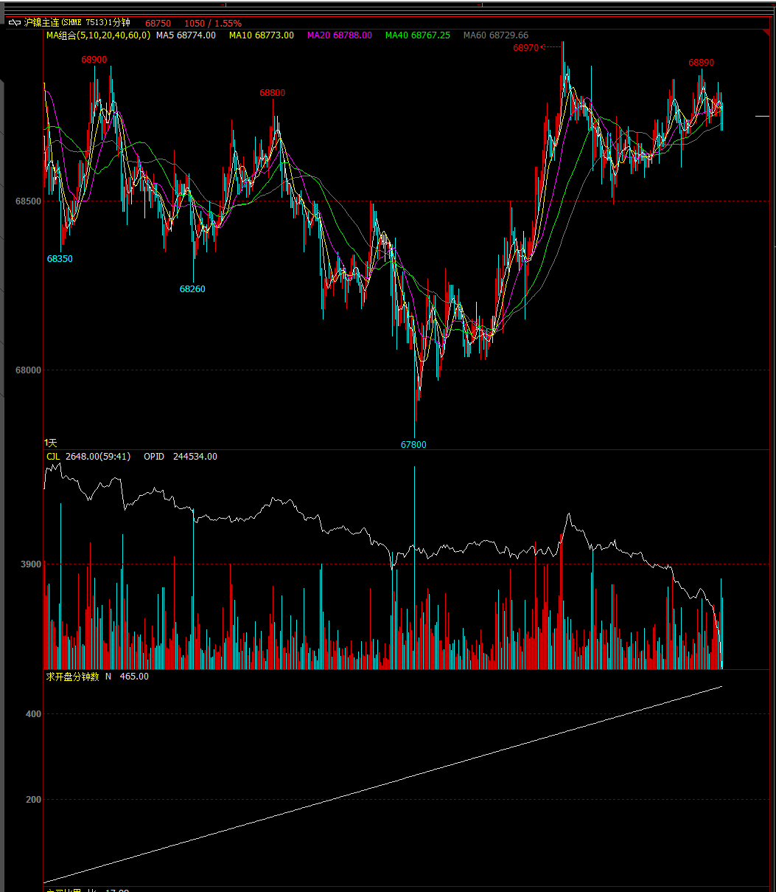Click the 68260 trough price label
776x892 pixels.
pyautogui.click(x=192, y=289)
